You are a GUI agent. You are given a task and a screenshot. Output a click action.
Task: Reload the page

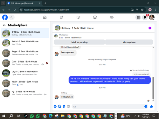[15, 10]
